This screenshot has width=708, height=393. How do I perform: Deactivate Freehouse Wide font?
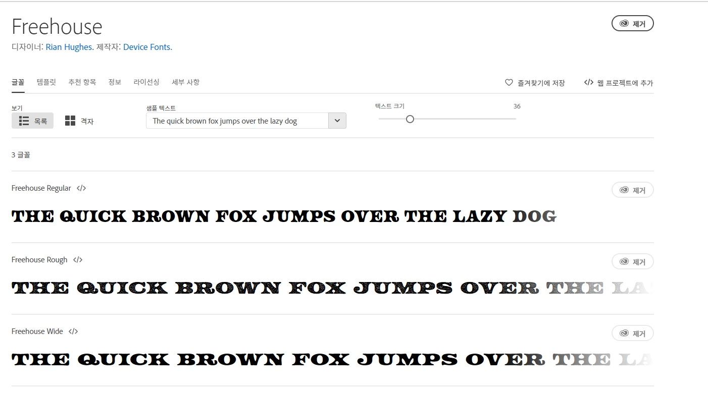tap(633, 333)
